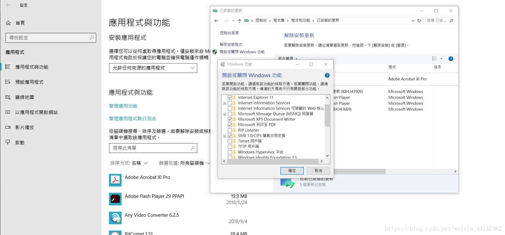This screenshot has width=505, height=235.
Task: Open the 解除安裝程式 link
Action: 231,44
